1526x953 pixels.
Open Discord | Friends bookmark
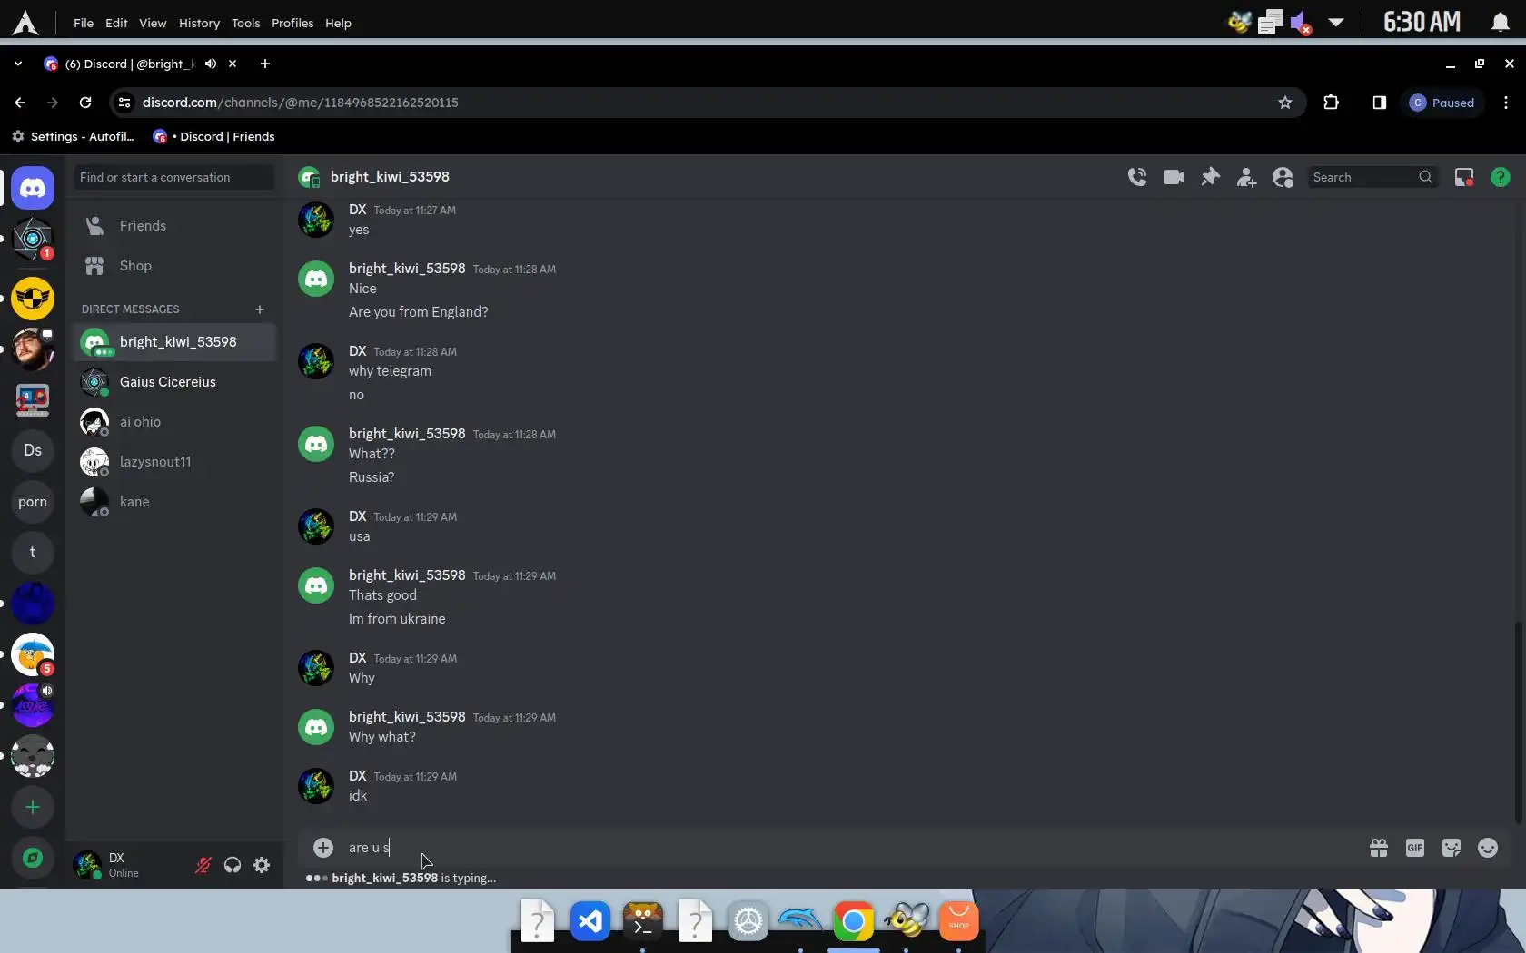(x=214, y=137)
